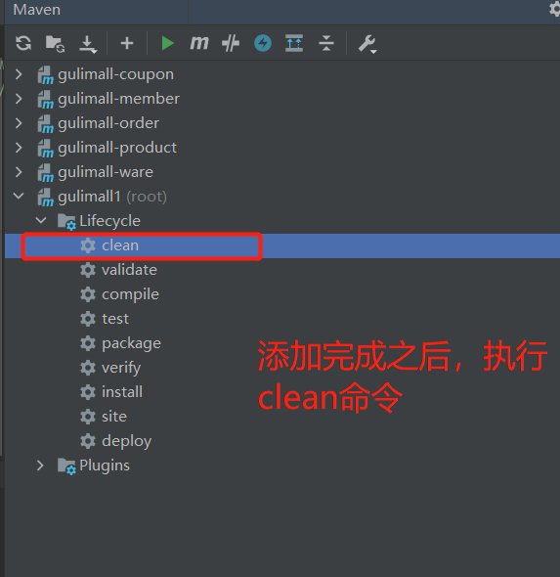
Task: Expand the Plugins folder
Action: [x=40, y=466]
